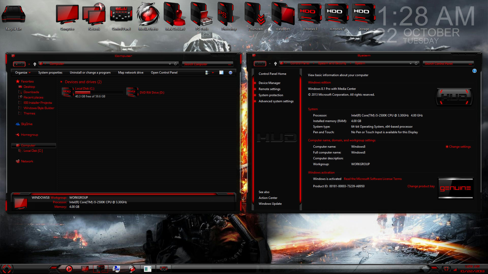
Task: Click the media player taskbar icon
Action: pyautogui.click(x=69, y=269)
